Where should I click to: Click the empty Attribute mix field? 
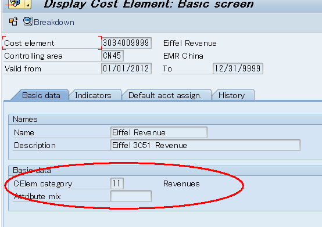pos(131,196)
